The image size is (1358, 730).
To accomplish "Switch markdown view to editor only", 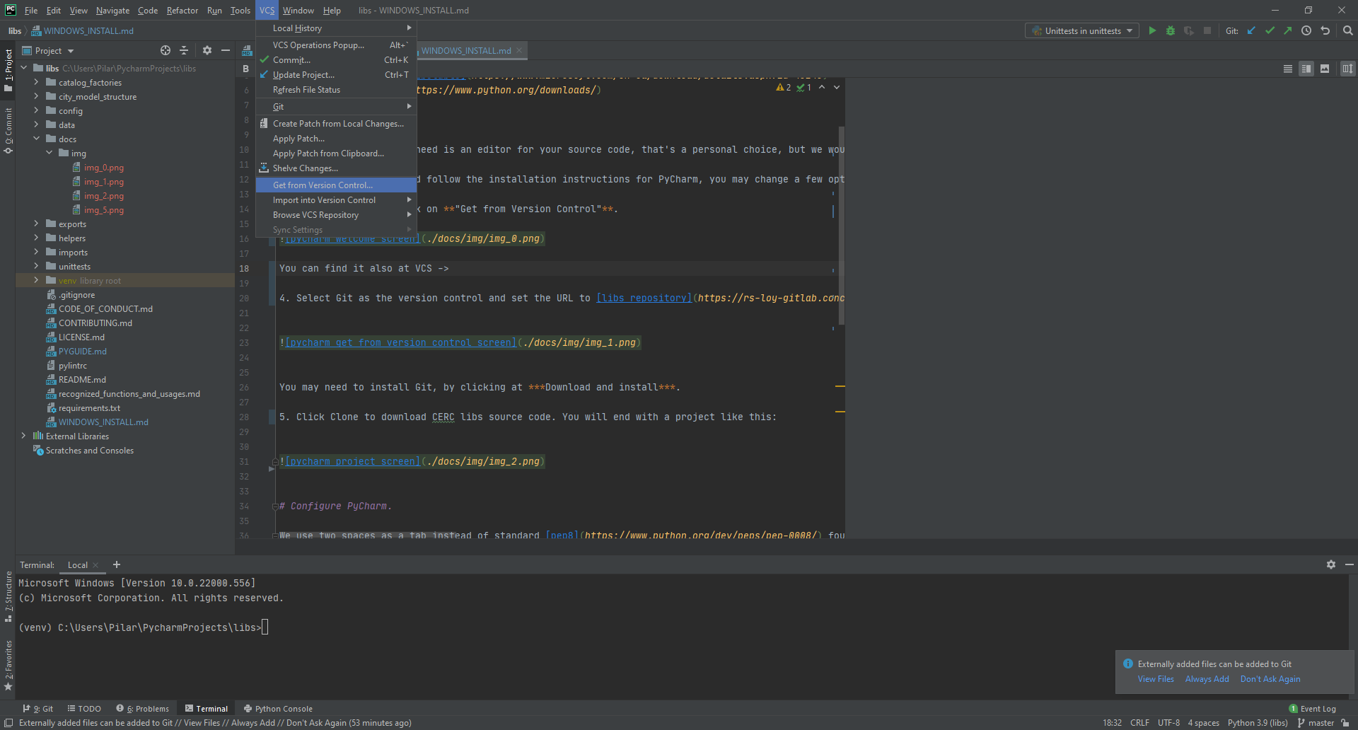I will [1288, 69].
